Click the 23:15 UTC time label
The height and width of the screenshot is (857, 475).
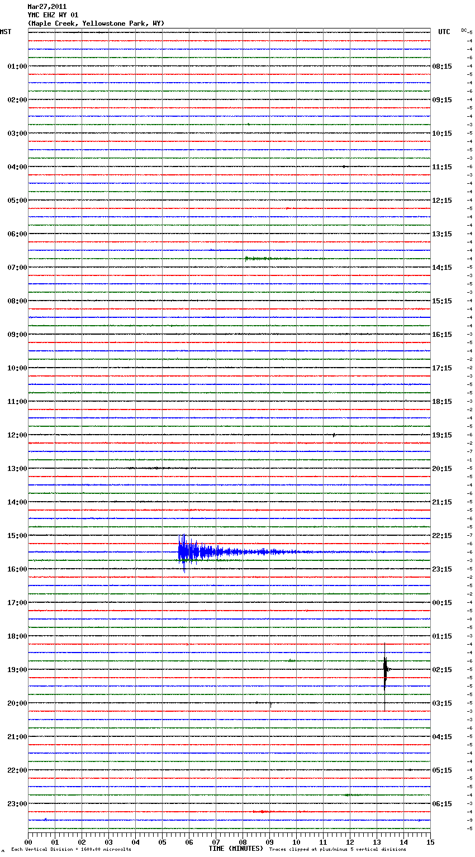click(442, 569)
